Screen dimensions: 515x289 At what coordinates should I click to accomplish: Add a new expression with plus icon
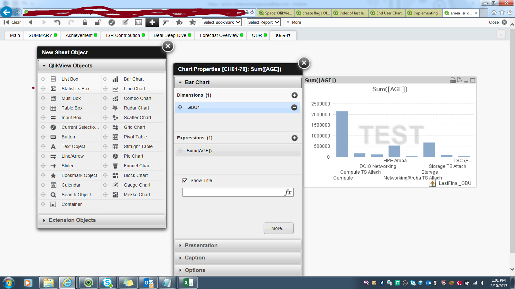[x=295, y=138]
